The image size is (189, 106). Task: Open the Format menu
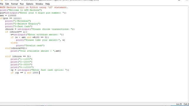point(14,4)
